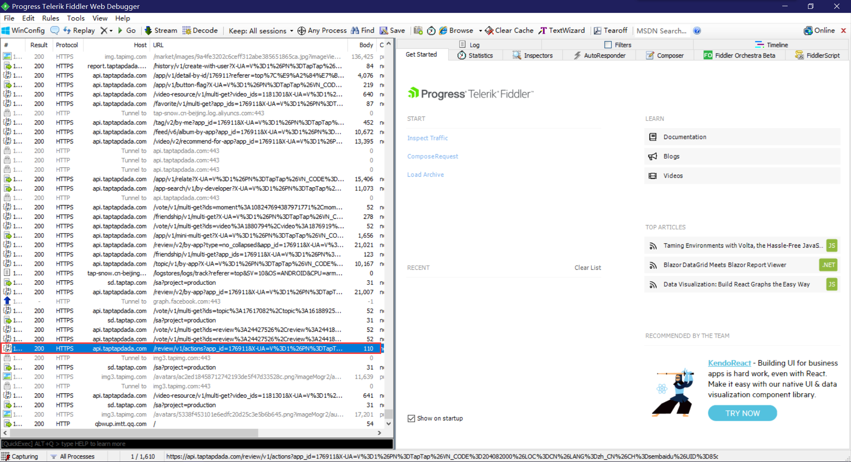Open the Rules menu
The image size is (851, 462).
pos(51,18)
